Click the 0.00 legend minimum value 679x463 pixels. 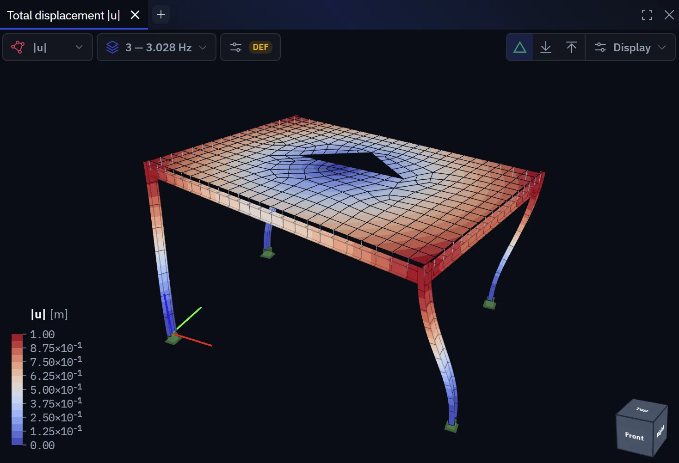coord(42,445)
